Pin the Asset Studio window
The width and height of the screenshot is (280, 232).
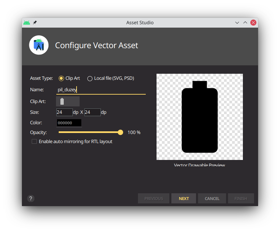pyautogui.click(x=35, y=23)
